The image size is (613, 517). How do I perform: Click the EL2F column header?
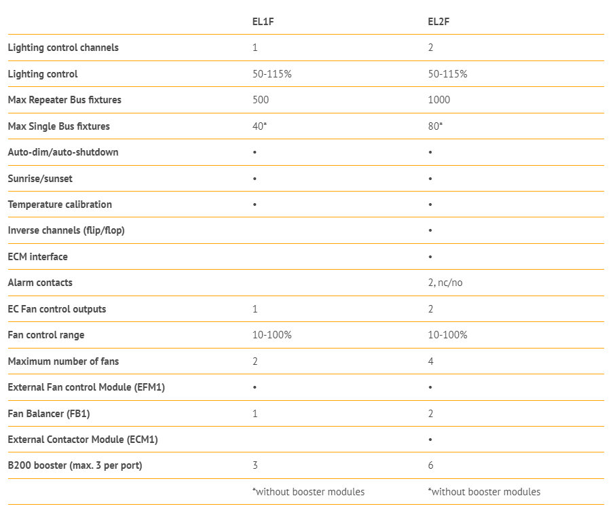coord(439,22)
